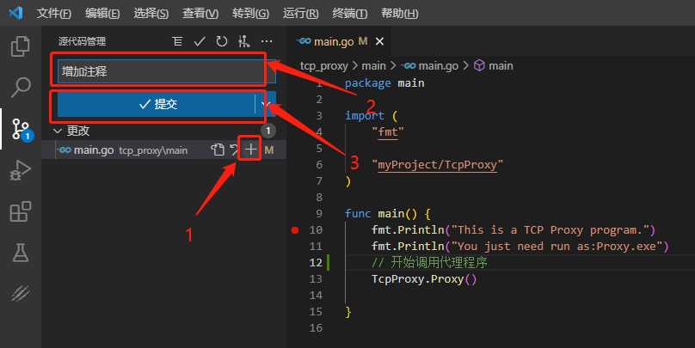Click the bottom slashes icon in activity bar
695x348 pixels.
click(x=21, y=294)
